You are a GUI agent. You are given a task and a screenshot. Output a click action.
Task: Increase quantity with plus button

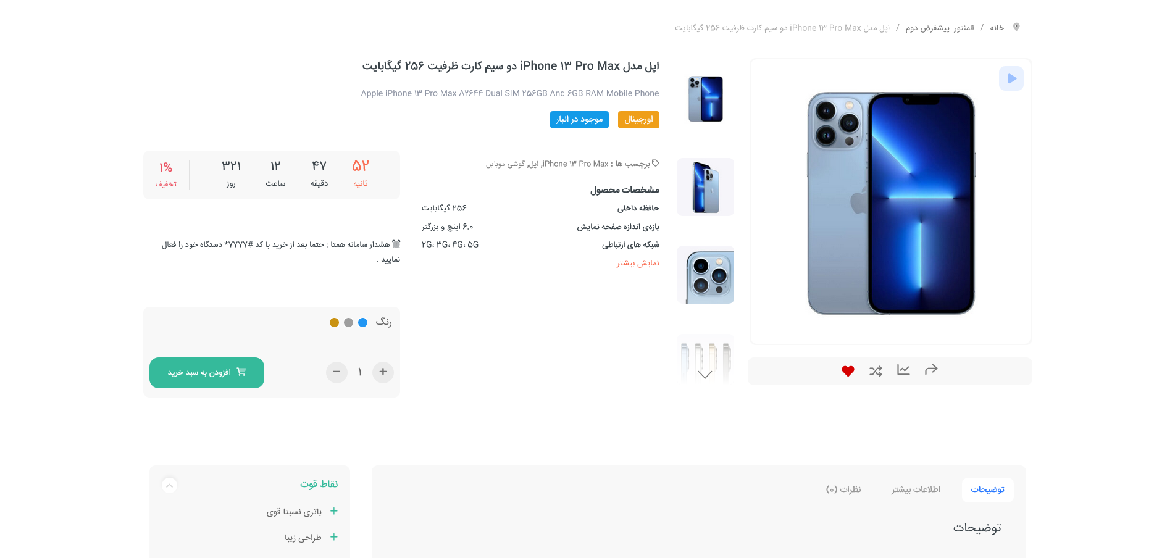(383, 372)
